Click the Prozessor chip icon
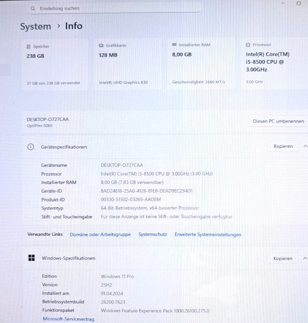The height and width of the screenshot is (323, 308). click(x=248, y=45)
